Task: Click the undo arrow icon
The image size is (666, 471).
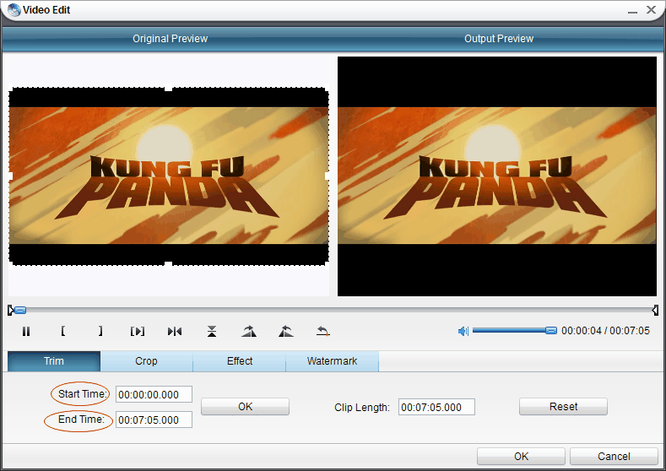Action: click(323, 331)
